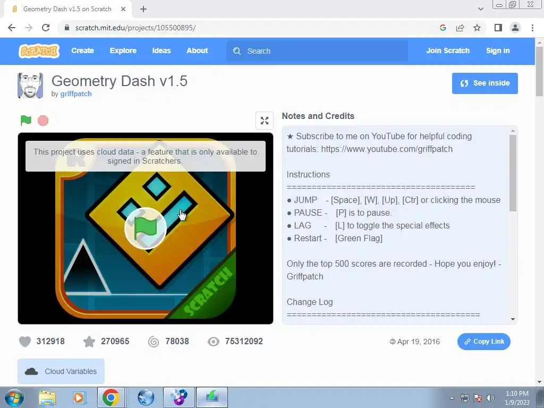This screenshot has width=544, height=408.
Task: Open the Ideas page
Action: [x=161, y=50]
